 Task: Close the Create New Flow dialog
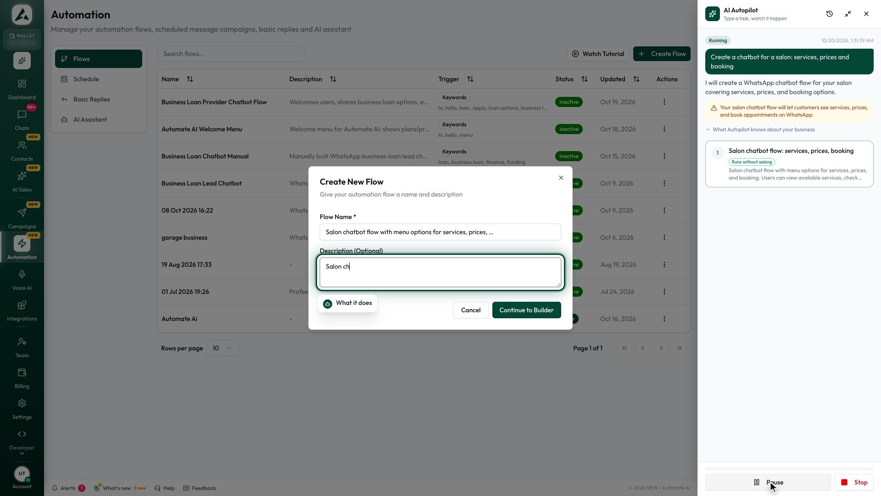[561, 178]
